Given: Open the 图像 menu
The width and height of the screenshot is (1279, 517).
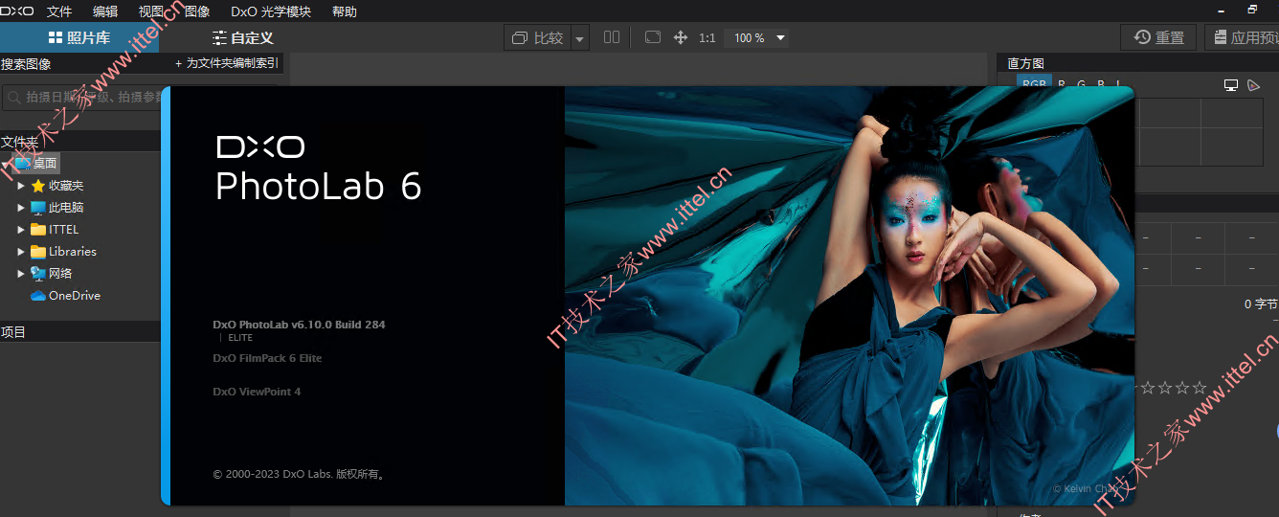Looking at the screenshot, I should tap(197, 11).
